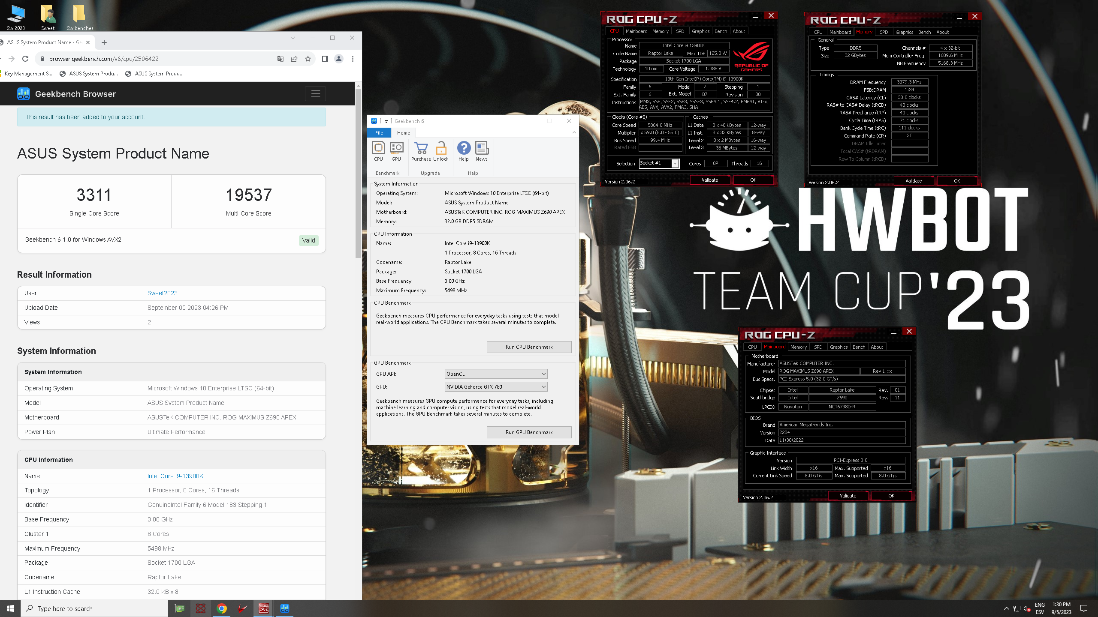1098x617 pixels.
Task: Click the Valid badge on the result card
Action: 308,240
